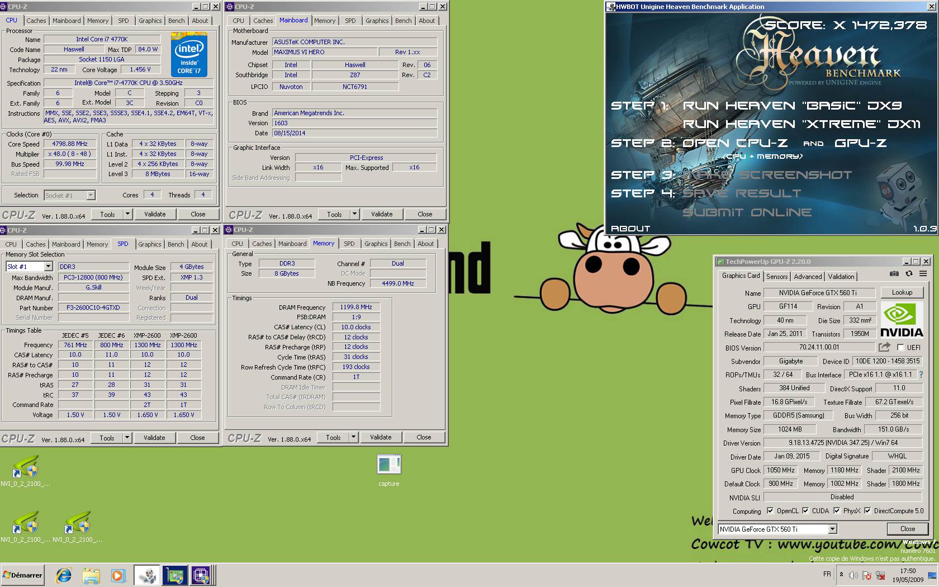Viewport: 939px width, 587px height.
Task: Open Bench tab in the Mainboard info window
Action: [x=403, y=21]
